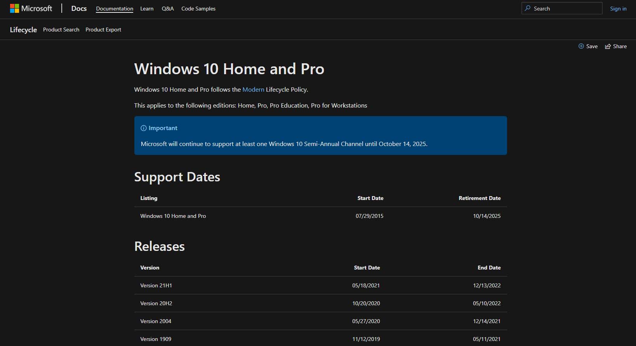Go to the Learn section
636x346 pixels.
(147, 9)
